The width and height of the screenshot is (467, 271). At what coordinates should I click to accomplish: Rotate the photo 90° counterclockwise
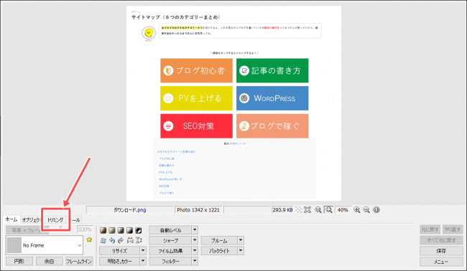(x=112, y=240)
